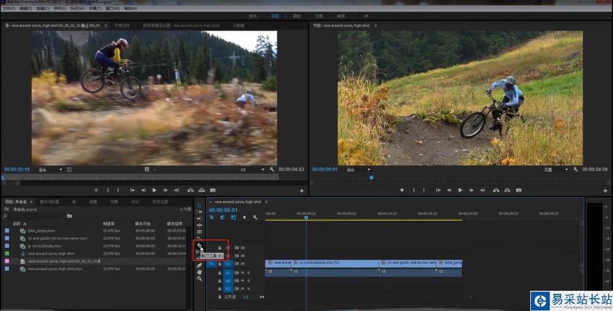The height and width of the screenshot is (311, 613).
Task: Toggle lock on V1 track
Action: [x=219, y=264]
